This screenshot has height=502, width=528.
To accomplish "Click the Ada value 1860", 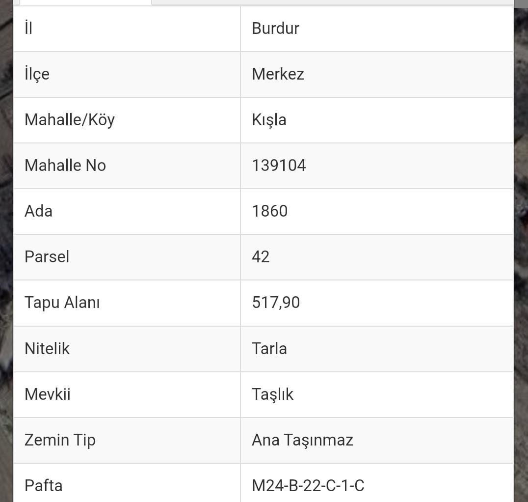I will pos(269,211).
